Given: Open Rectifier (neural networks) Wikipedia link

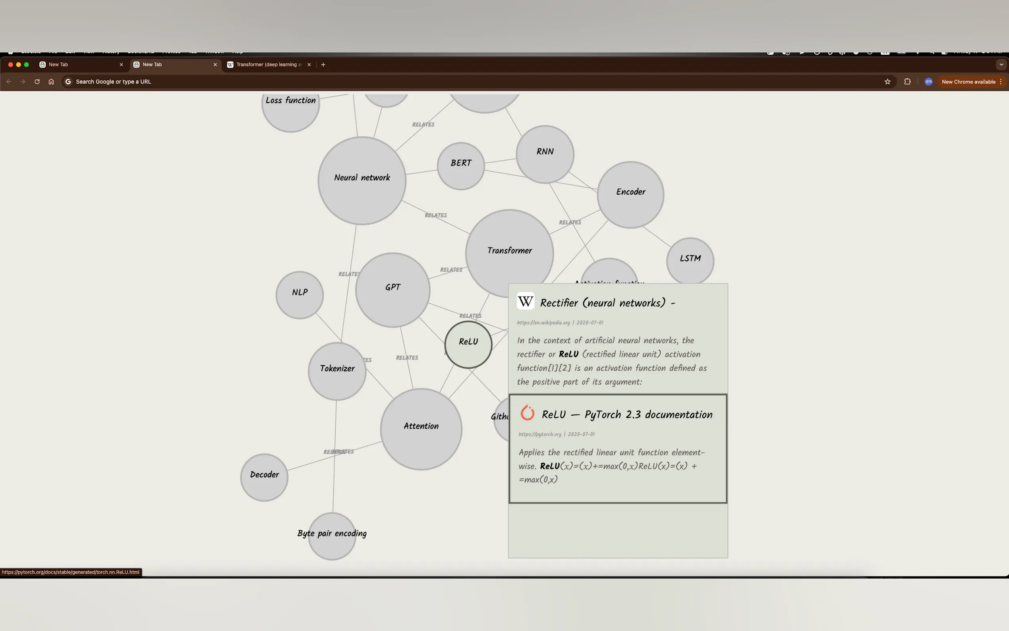Looking at the screenshot, I should click(x=603, y=303).
